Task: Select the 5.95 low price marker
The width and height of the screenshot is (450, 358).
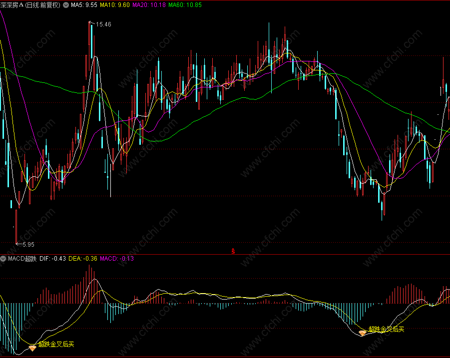Action: (25, 244)
